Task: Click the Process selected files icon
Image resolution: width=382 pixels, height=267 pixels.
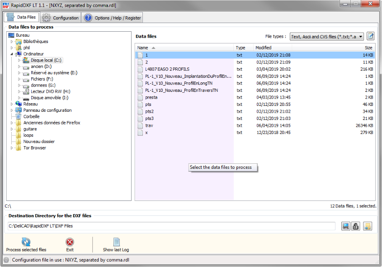Action: (x=26, y=242)
